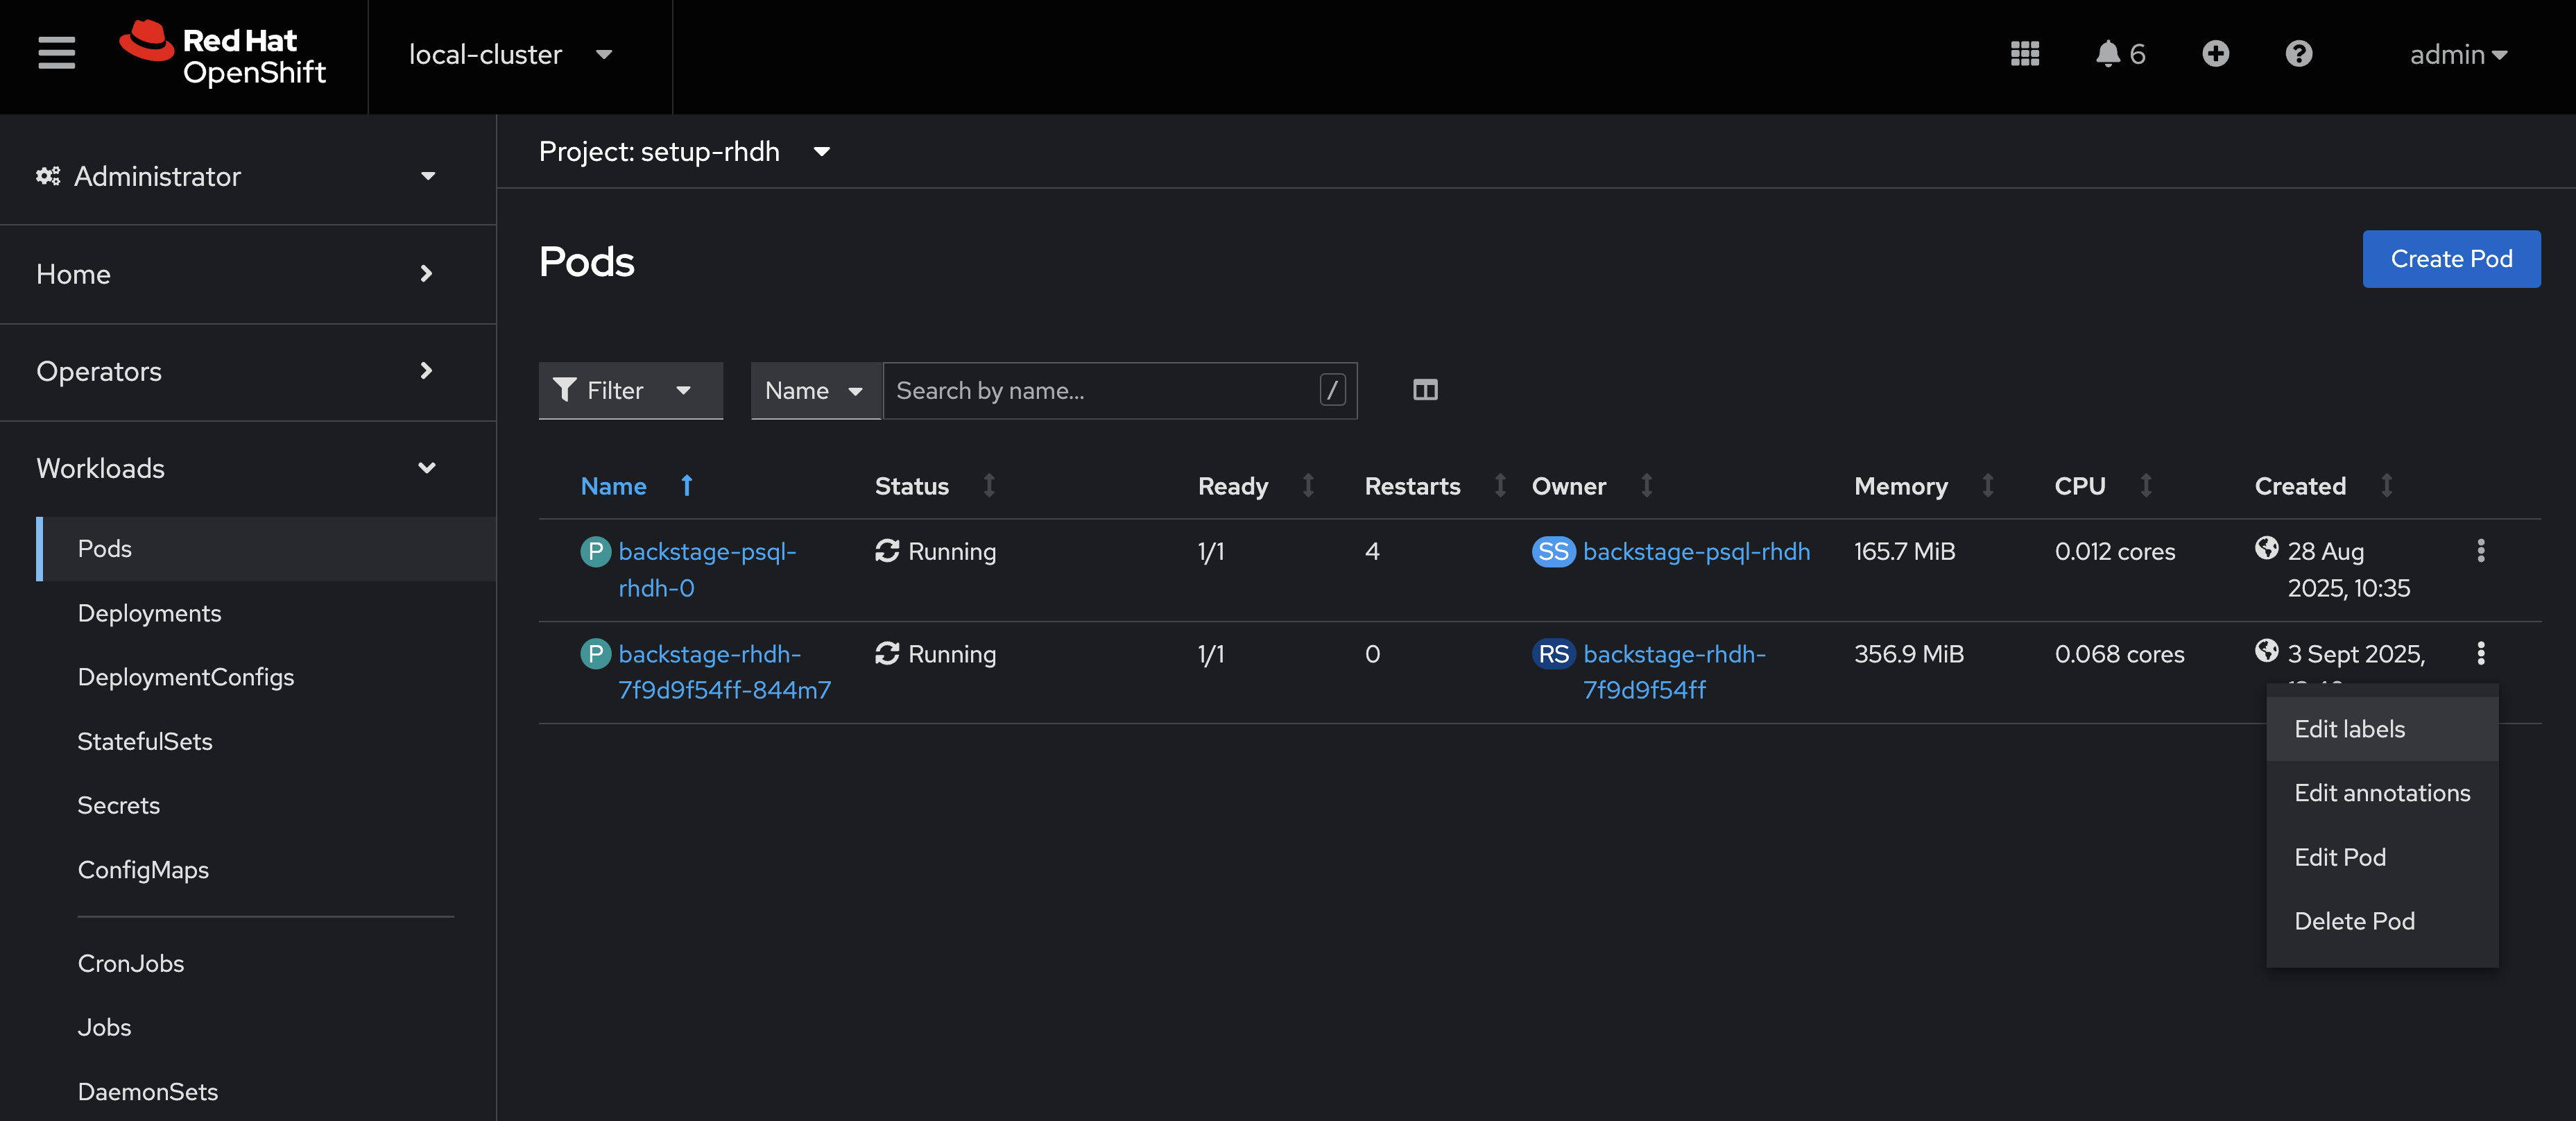Open owner backstage-psql-rhdh StatefulSet link
The width and height of the screenshot is (2576, 1121).
pos(1696,551)
